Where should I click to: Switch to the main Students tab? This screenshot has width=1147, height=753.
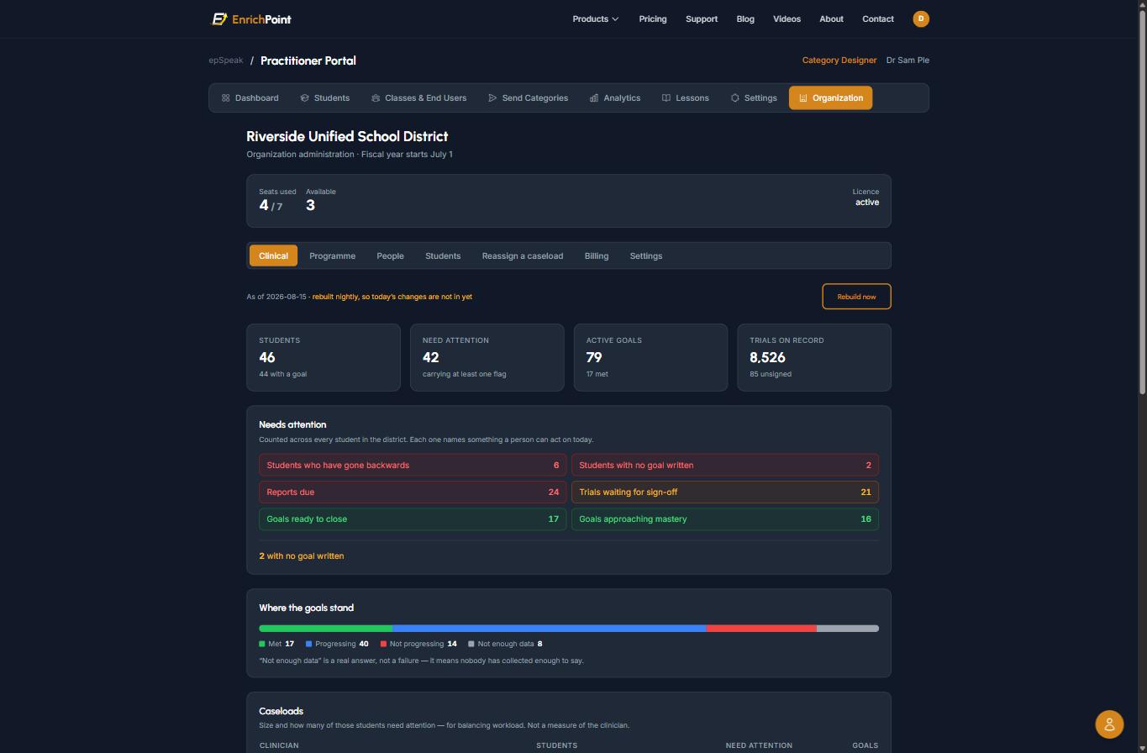[324, 98]
